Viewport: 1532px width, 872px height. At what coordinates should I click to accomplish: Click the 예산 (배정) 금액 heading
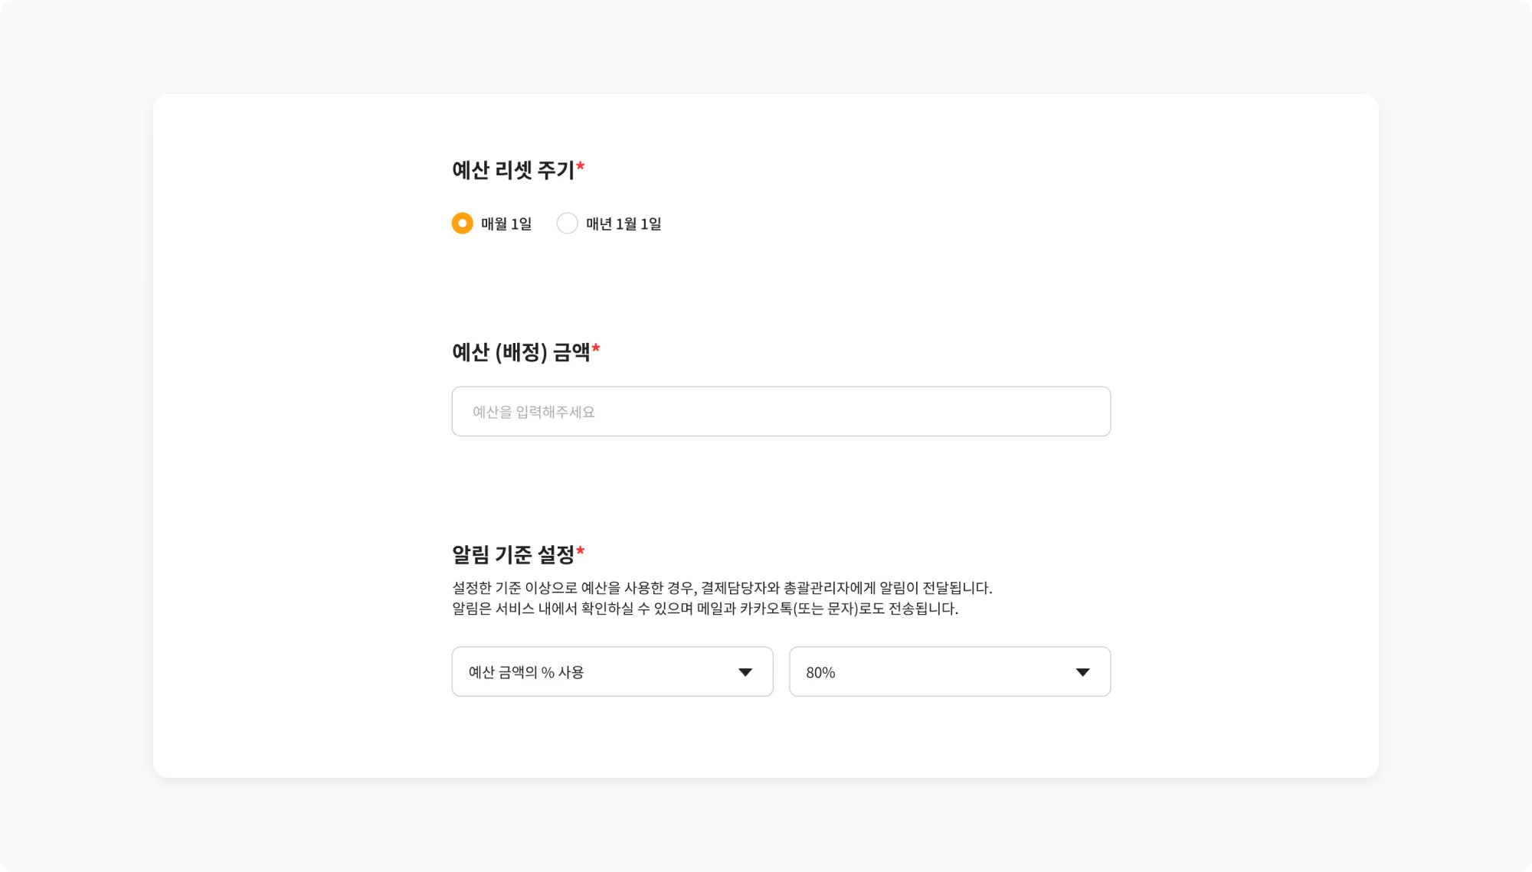(x=521, y=352)
